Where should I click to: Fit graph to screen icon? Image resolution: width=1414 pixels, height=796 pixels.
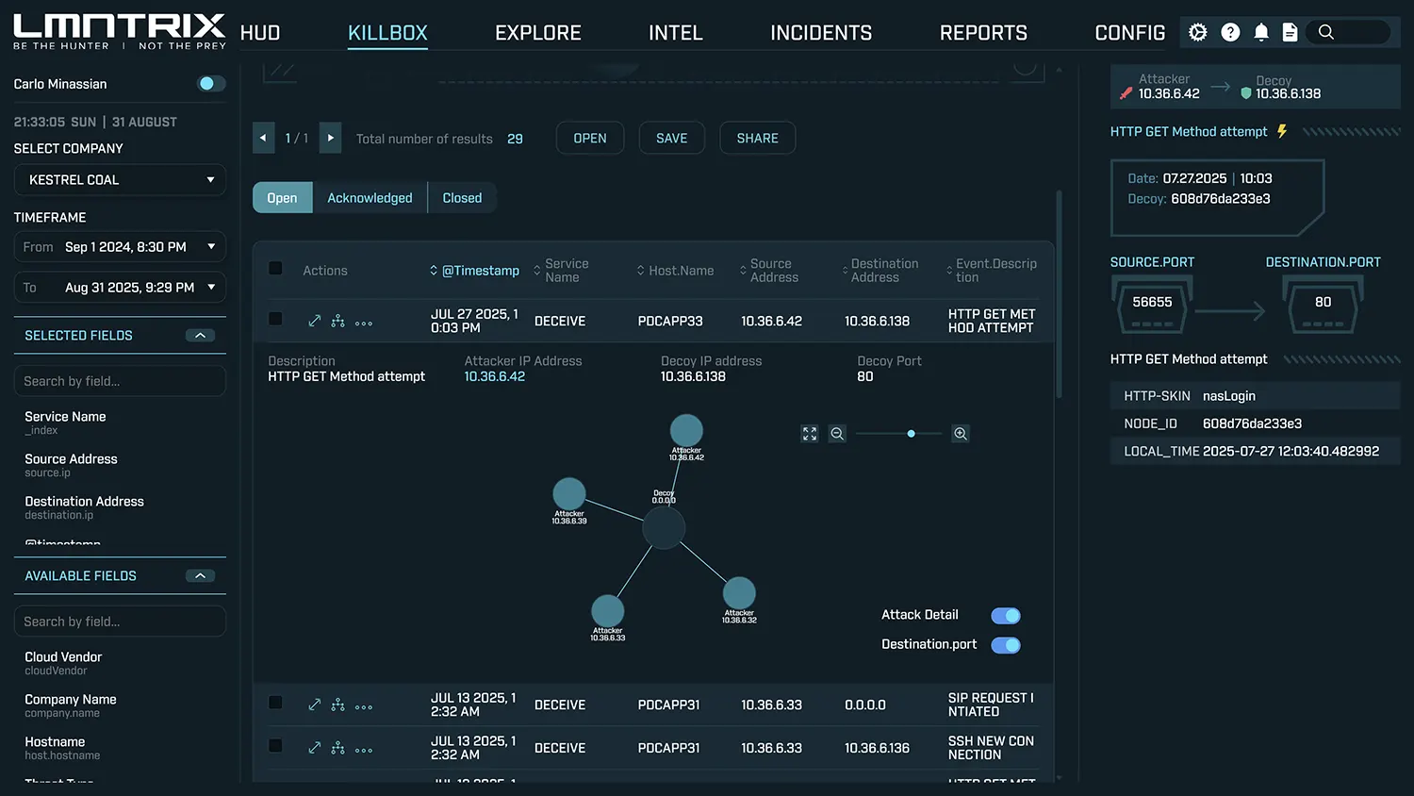tap(810, 434)
